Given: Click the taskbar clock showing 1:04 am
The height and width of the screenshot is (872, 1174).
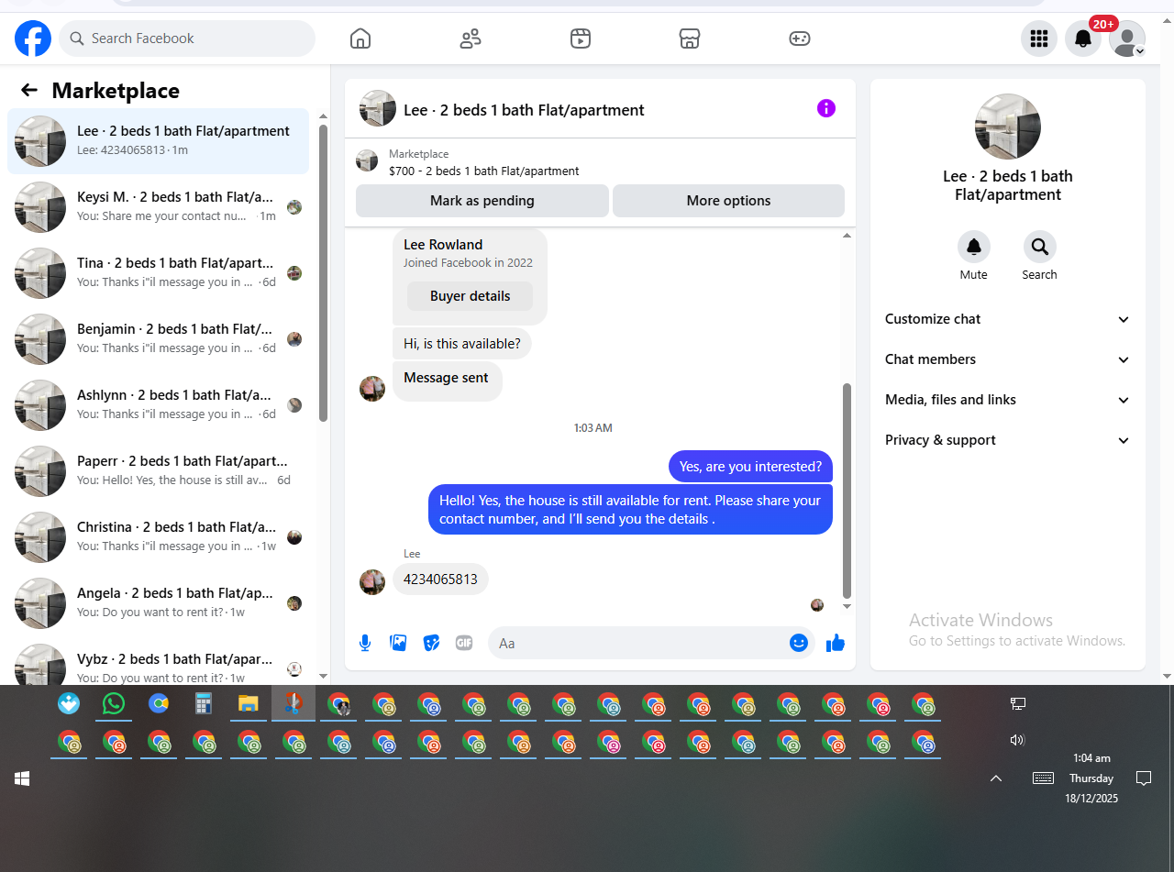Looking at the screenshot, I should click(x=1091, y=778).
